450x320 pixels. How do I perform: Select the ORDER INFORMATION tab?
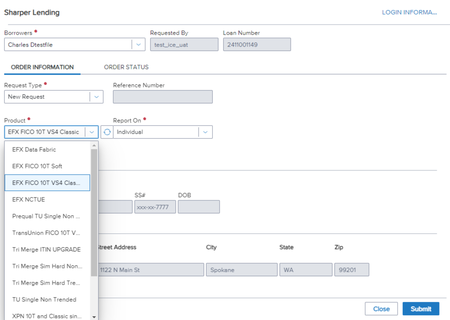[42, 67]
